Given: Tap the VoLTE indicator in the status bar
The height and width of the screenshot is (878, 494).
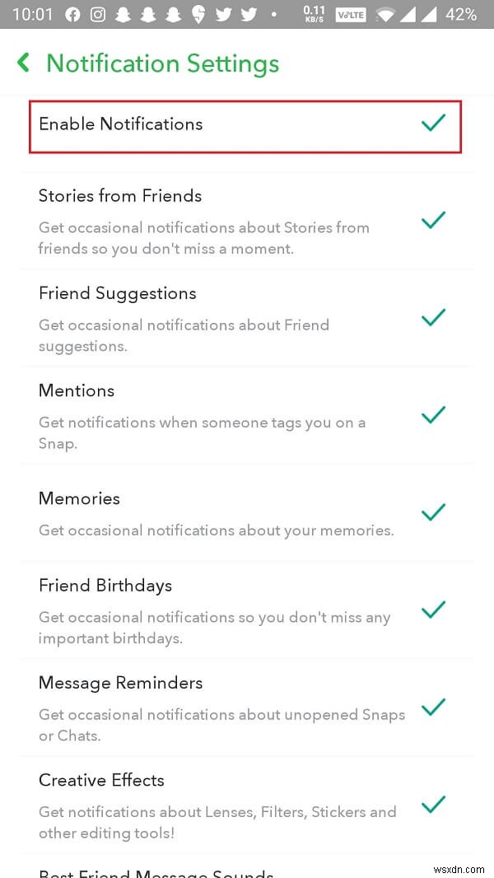Looking at the screenshot, I should (x=350, y=14).
